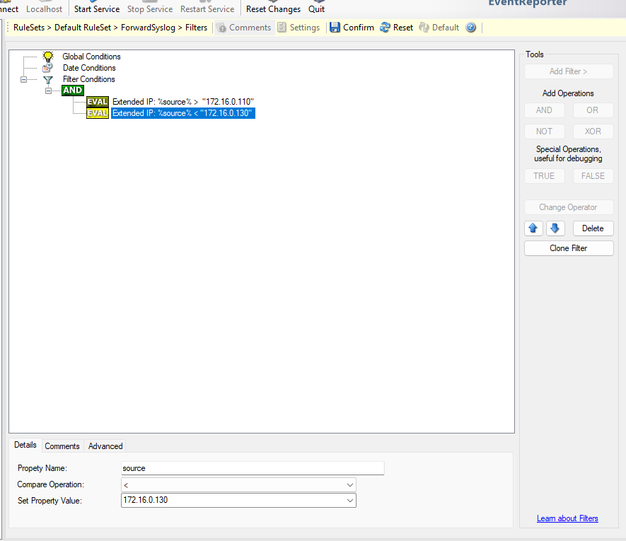The height and width of the screenshot is (541, 626).
Task: Click the Clone Filter button
Action: coord(569,248)
